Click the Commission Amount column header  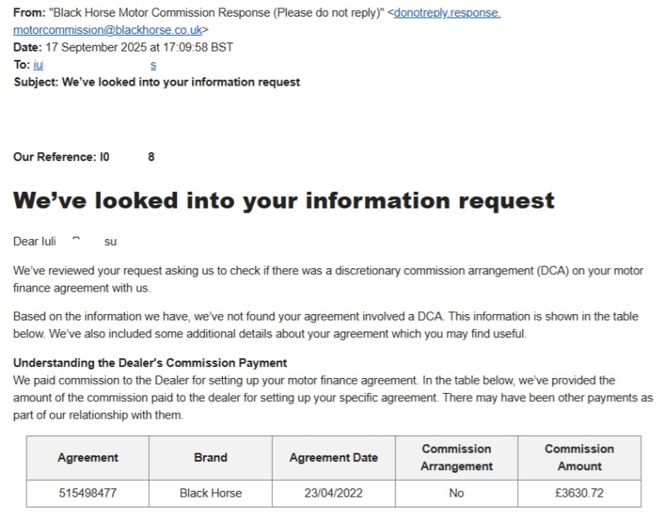pos(579,458)
